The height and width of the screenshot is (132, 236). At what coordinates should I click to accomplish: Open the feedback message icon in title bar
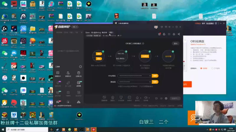coord(162,27)
